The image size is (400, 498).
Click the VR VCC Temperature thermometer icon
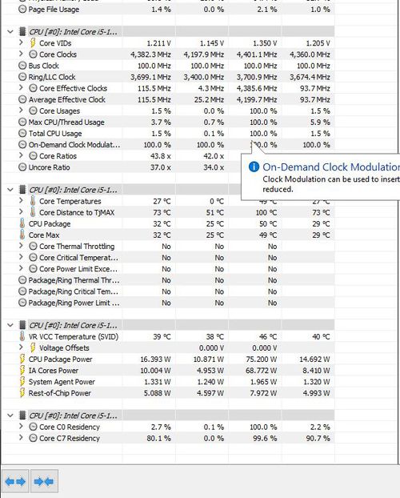[x=22, y=336]
